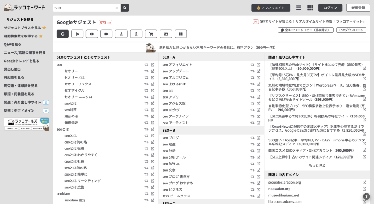Open external link icon for seouldeclaration.org
Screen dimensions: 374x204
[365, 183]
